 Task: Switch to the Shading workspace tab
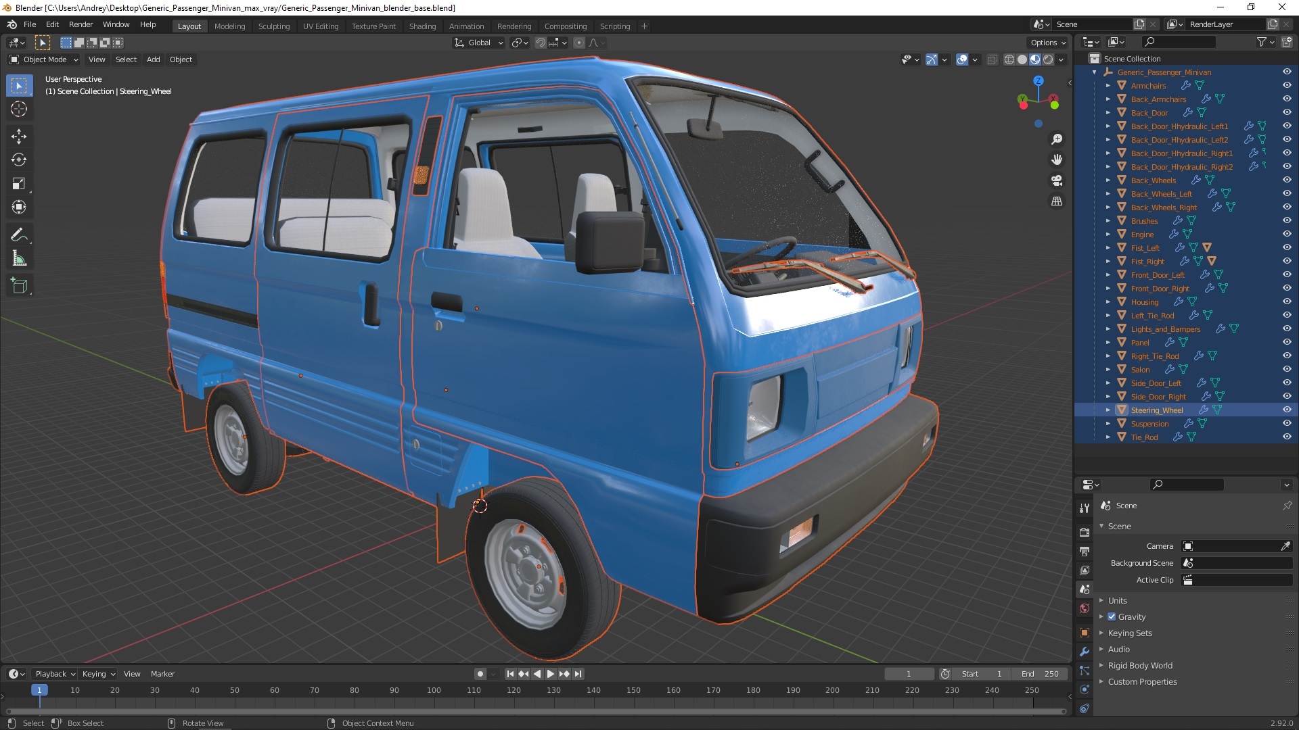point(422,26)
